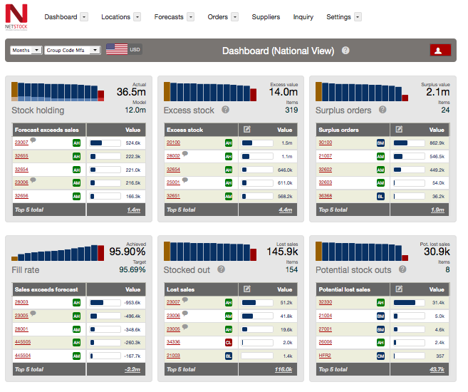Viewport: 468px width, 392px height.
Task: Click the HFR2 link in Potential lost sales
Action: [324, 356]
